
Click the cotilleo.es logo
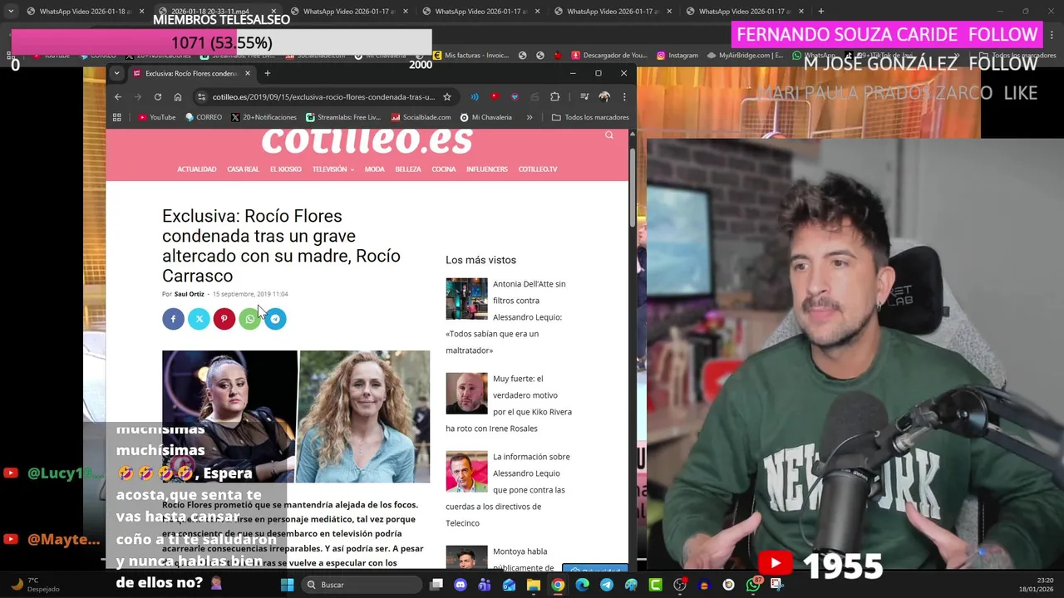[367, 141]
